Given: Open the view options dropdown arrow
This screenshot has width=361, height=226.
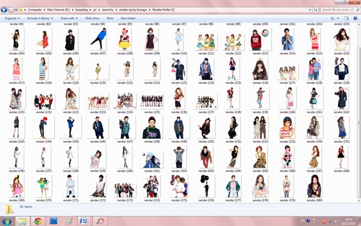Looking at the screenshot, I should pyautogui.click(x=338, y=18).
